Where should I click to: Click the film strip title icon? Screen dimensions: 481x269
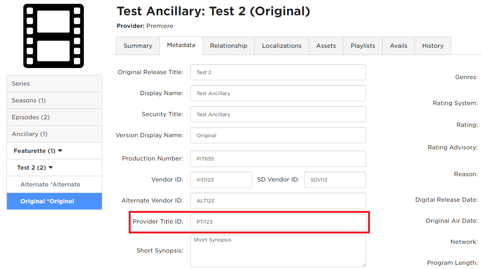54,36
